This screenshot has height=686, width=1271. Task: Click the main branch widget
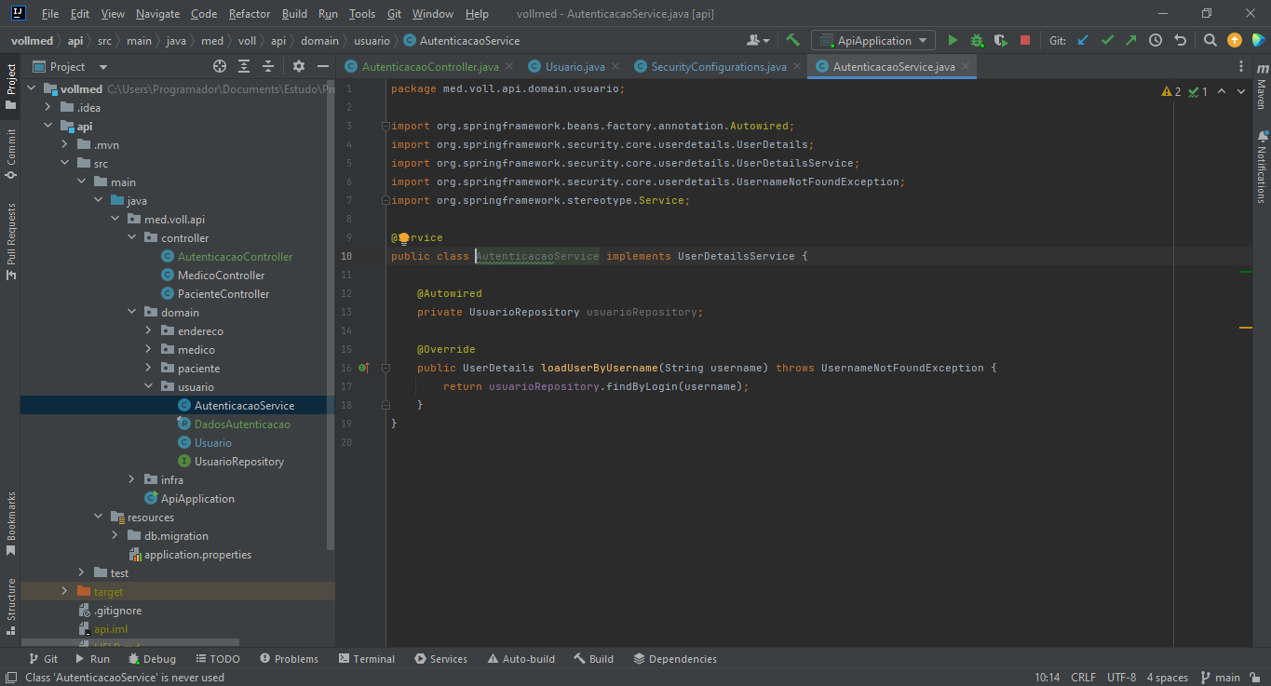coord(1221,678)
